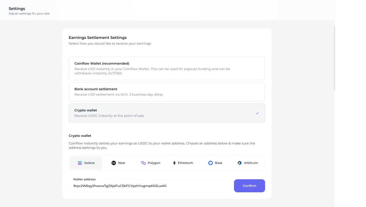Click 'Select how you would like to receive' text

(110, 44)
